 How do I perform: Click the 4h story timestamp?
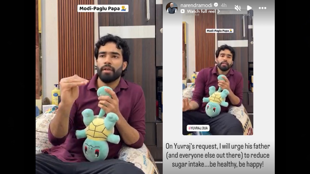(x=224, y=5)
